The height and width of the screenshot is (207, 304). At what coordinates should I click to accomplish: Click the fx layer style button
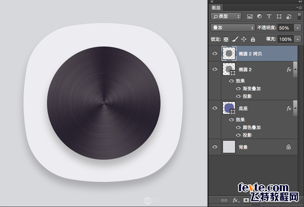coord(235,200)
